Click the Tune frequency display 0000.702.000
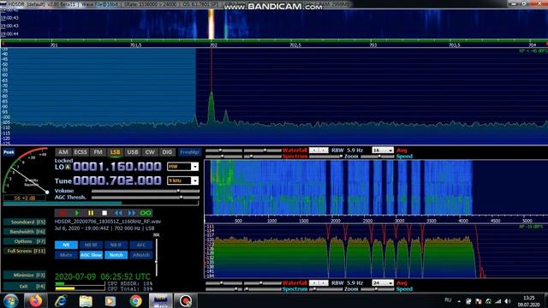 117,181
